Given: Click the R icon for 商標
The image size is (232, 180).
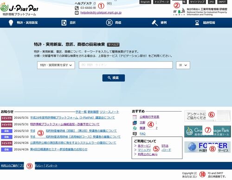Looking at the screenshot, I should (x=109, y=23).
